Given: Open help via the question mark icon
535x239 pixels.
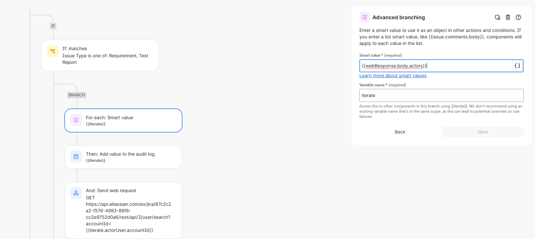Looking at the screenshot, I should coord(518,17).
